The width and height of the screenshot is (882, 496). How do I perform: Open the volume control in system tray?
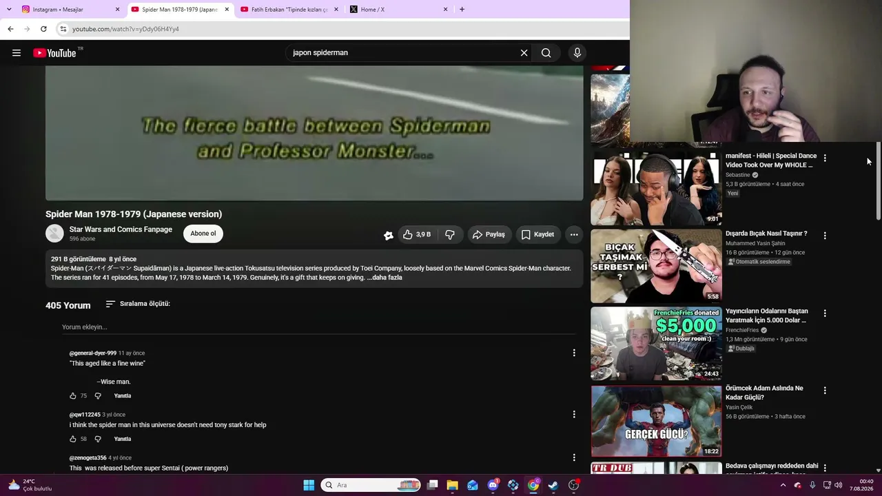[839, 485]
